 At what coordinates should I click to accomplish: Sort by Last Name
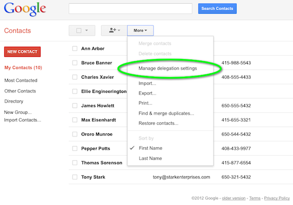point(150,158)
